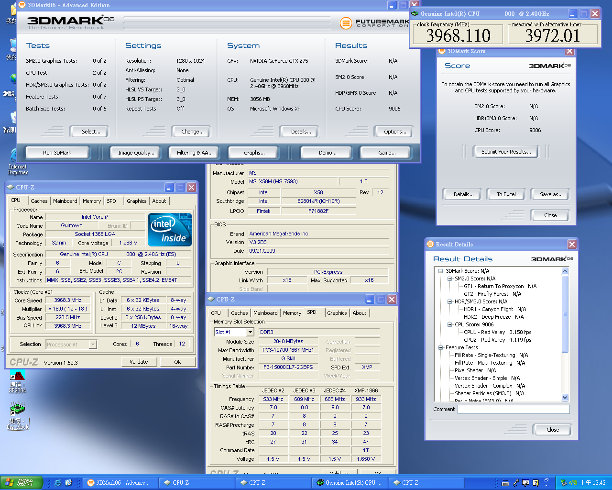The image size is (612, 490).
Task: Select the SP2004 shortcut desktop icon
Action: [x=17, y=381]
